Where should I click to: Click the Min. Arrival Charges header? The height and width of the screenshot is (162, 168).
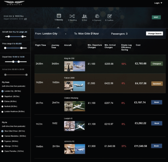tap(110, 46)
